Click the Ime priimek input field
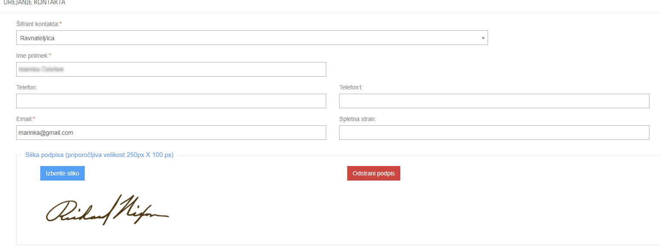661x246 pixels. [x=171, y=69]
